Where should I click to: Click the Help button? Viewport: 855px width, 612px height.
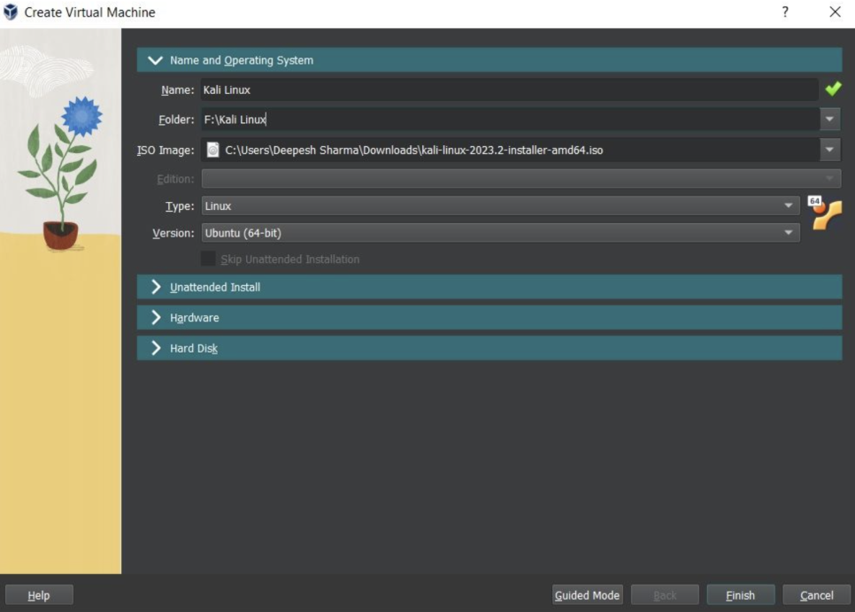39,595
